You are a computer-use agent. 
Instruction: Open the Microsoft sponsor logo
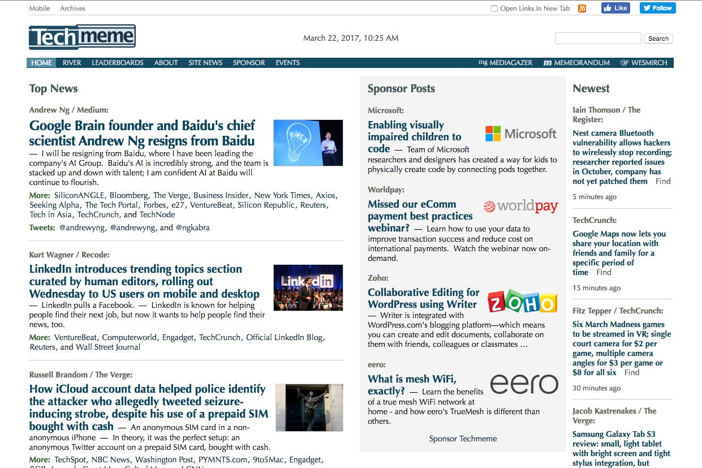click(520, 134)
